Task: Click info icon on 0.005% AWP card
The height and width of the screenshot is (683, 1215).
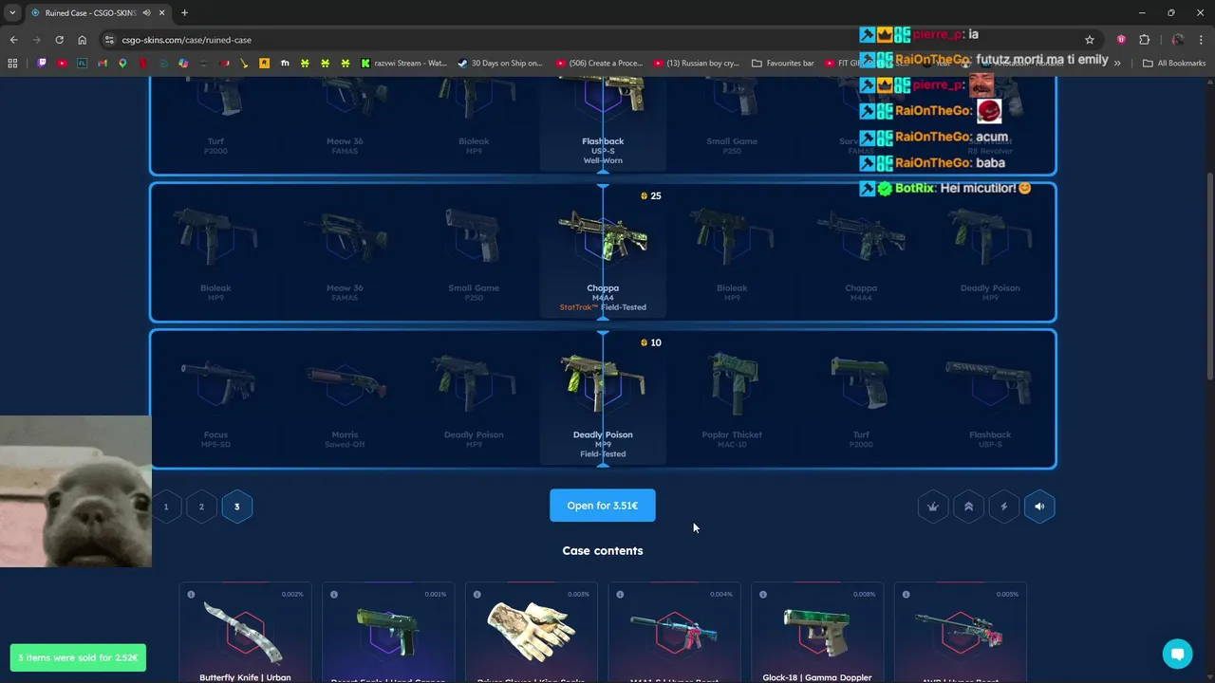Action: click(x=907, y=595)
